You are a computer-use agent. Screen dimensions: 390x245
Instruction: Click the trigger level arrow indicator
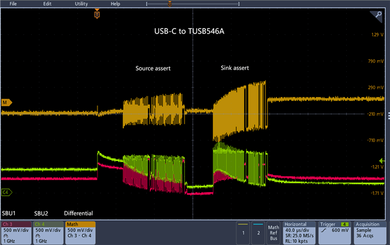coord(382,161)
